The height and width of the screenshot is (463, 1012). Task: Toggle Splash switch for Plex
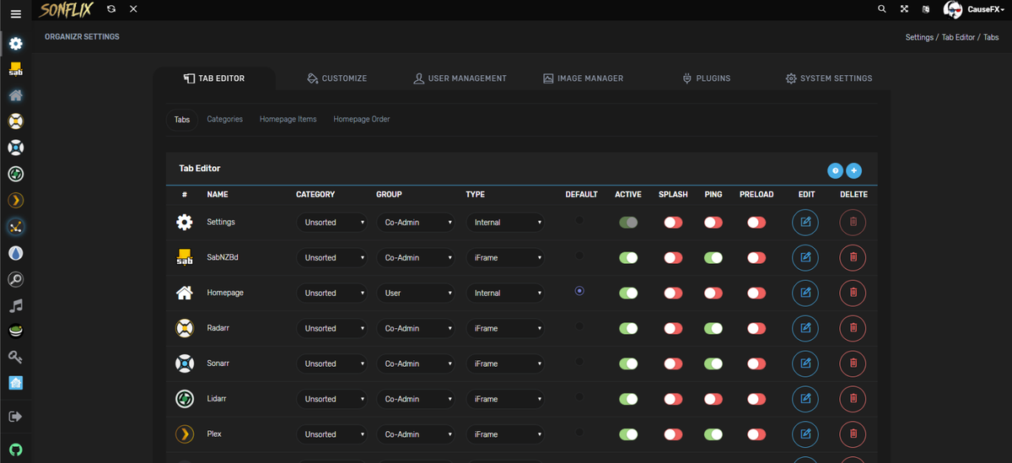tap(672, 434)
